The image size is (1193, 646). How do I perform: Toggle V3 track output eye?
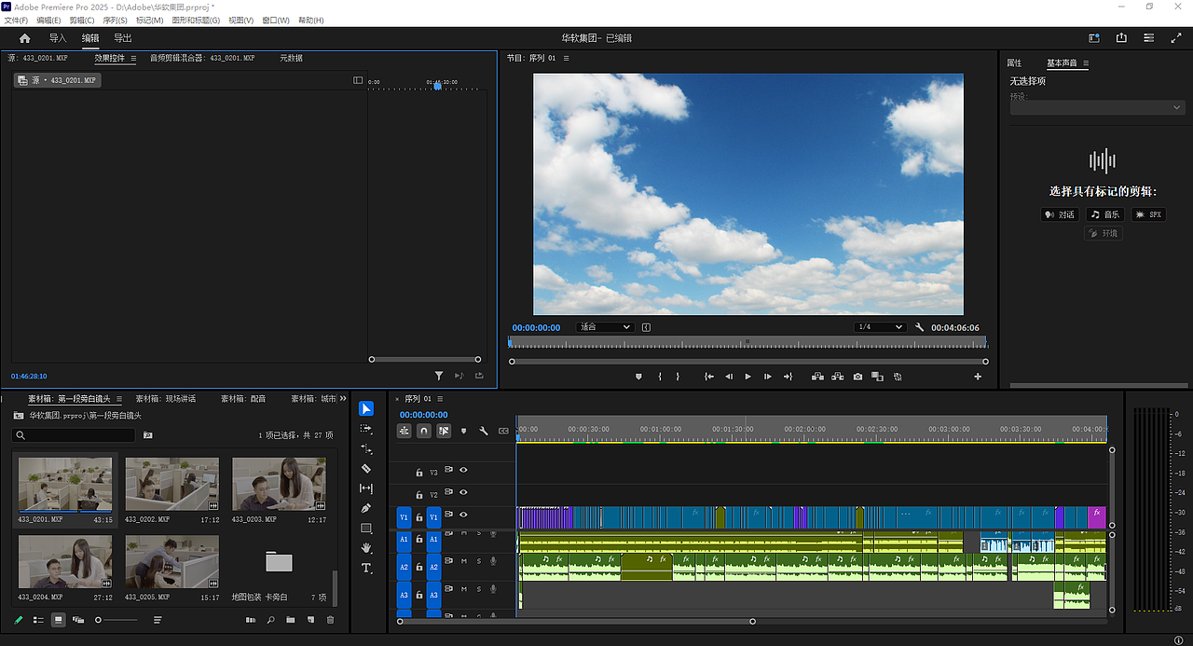click(463, 471)
